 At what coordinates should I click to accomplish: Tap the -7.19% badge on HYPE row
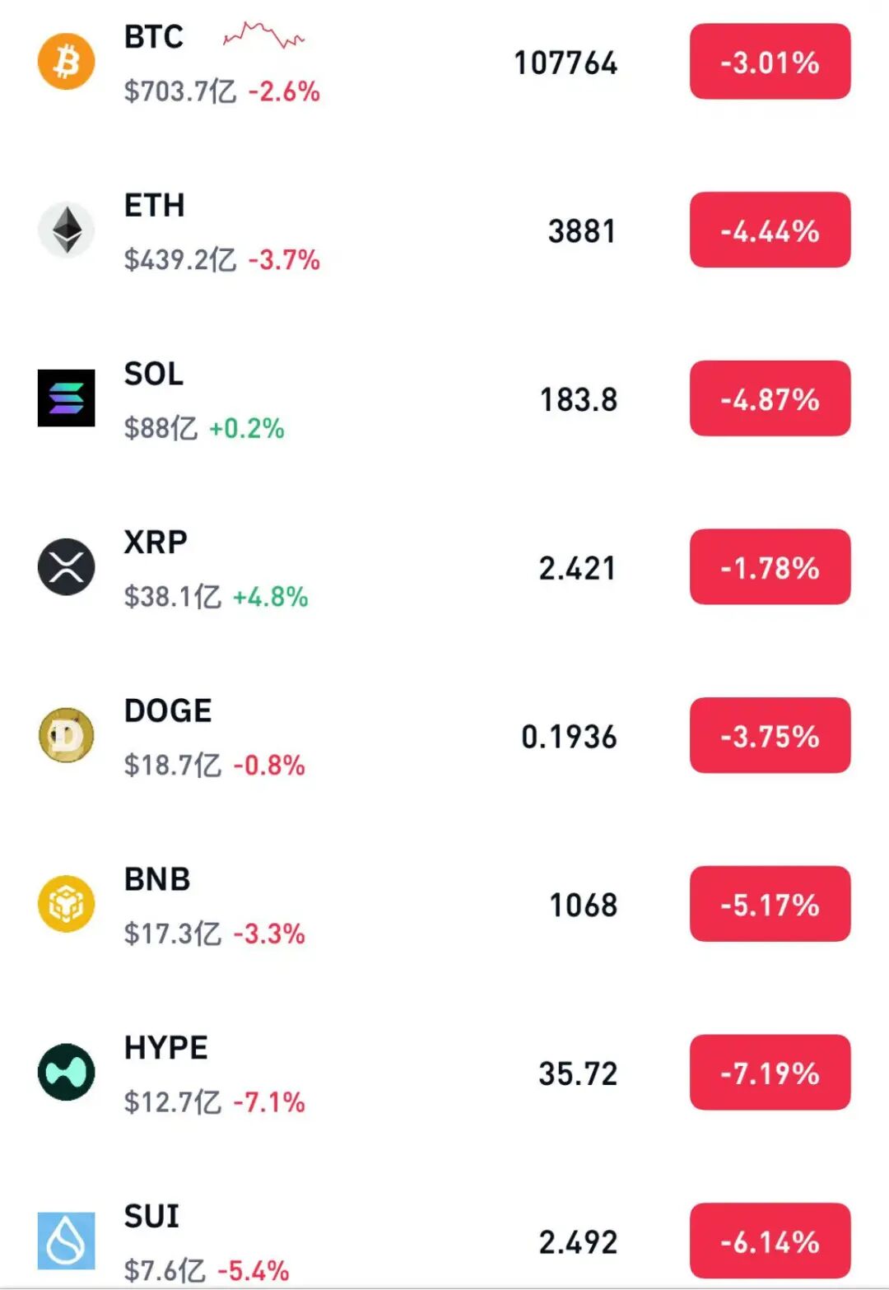point(770,1072)
